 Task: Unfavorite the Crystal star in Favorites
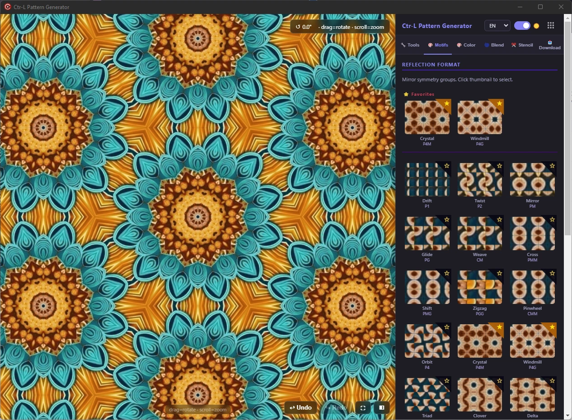(446, 103)
